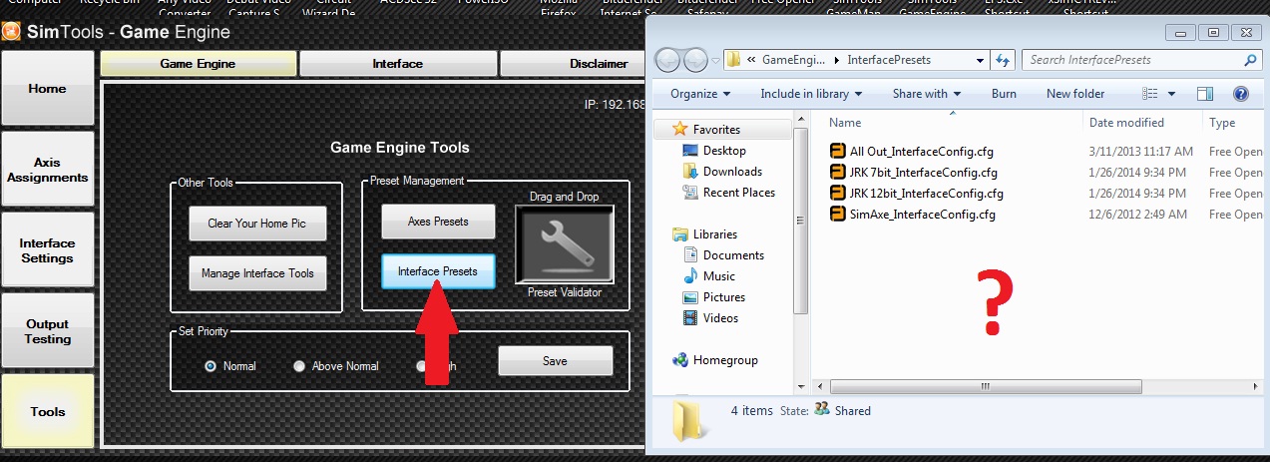Screen dimensions: 1270x462
Task: Toggle the preview pane icon
Action: tap(1205, 94)
